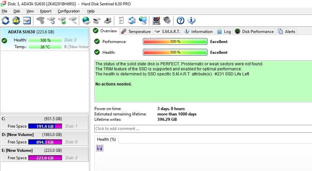
Task: Click the Hard Disk Sentinel app icon in title bar
Action: click(3, 4)
